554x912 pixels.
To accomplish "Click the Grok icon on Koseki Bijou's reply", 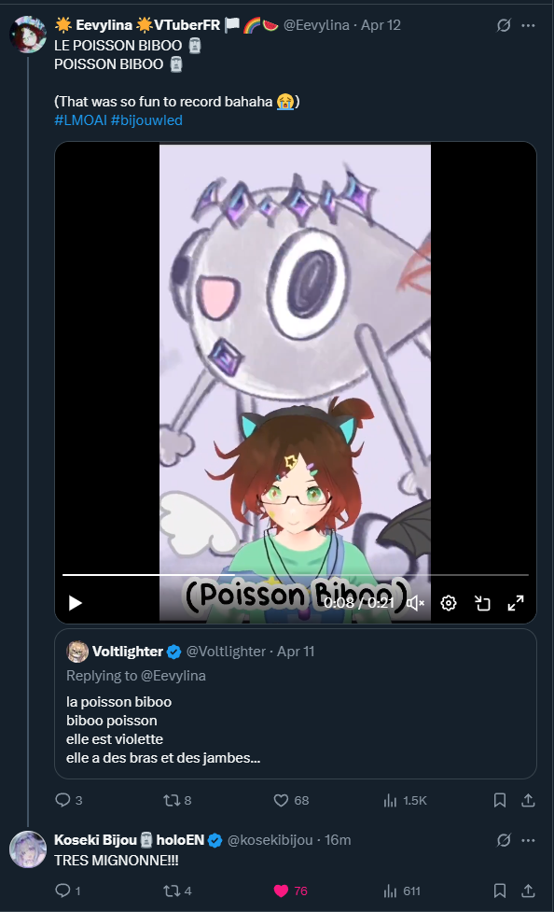I will click(x=504, y=840).
